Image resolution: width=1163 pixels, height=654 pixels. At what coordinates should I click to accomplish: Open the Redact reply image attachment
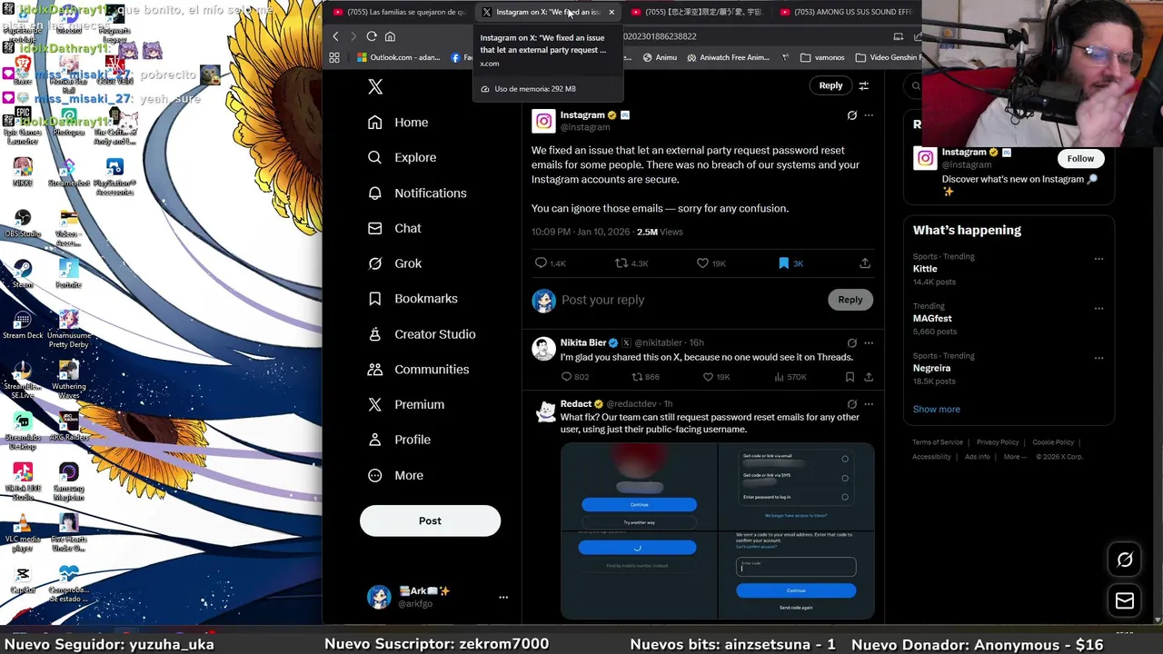coord(718,531)
